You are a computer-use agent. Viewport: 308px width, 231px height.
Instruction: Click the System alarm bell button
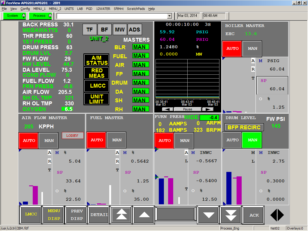15,16
